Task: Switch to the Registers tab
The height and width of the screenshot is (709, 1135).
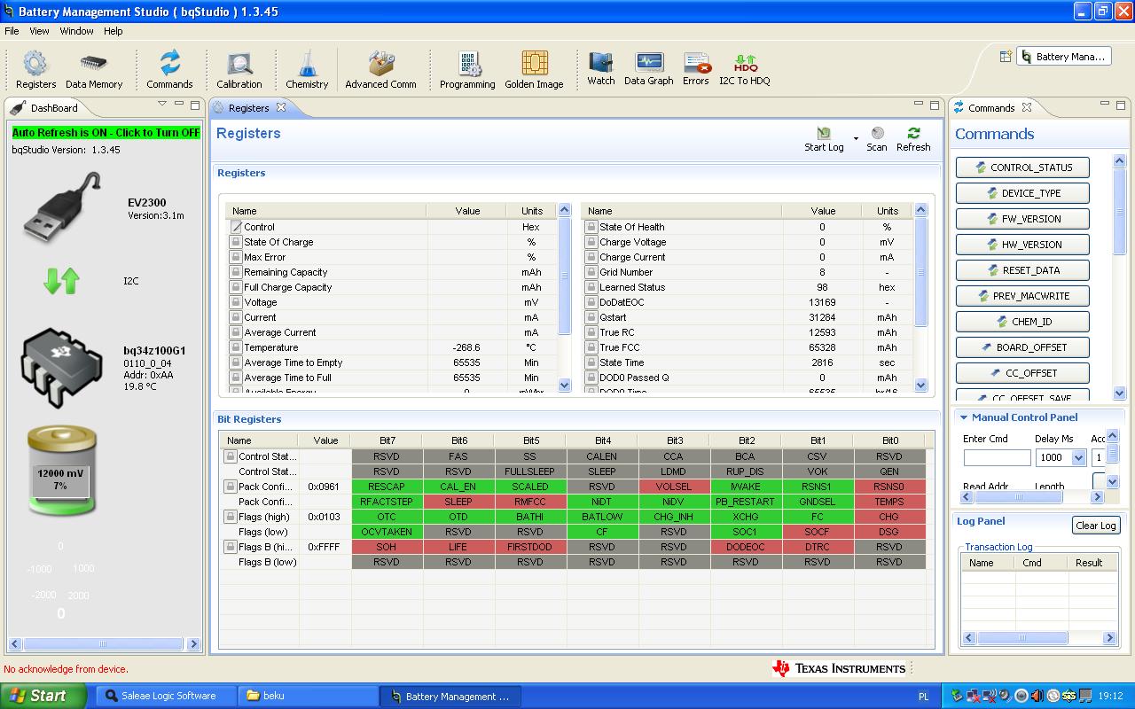Action: point(248,108)
